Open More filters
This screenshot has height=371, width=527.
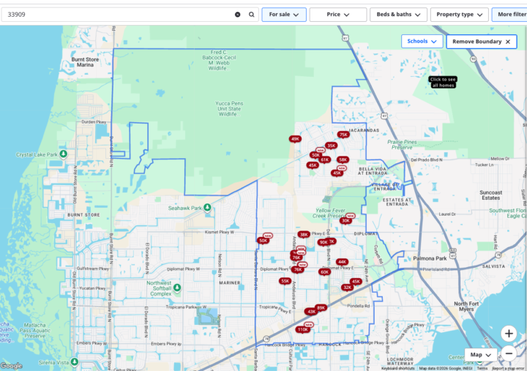(x=510, y=15)
